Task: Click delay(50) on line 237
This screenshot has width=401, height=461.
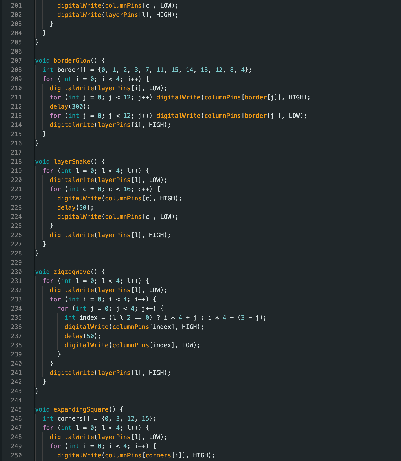Action: click(x=83, y=336)
